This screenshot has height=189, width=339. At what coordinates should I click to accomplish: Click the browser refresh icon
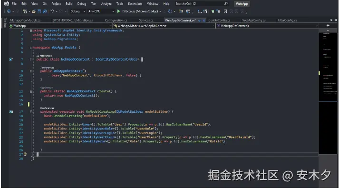point(170,11)
